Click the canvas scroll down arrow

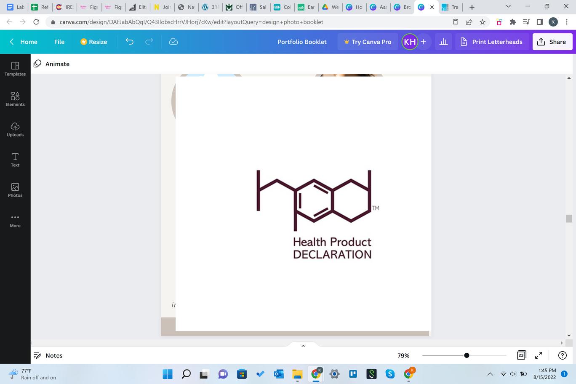(569, 336)
